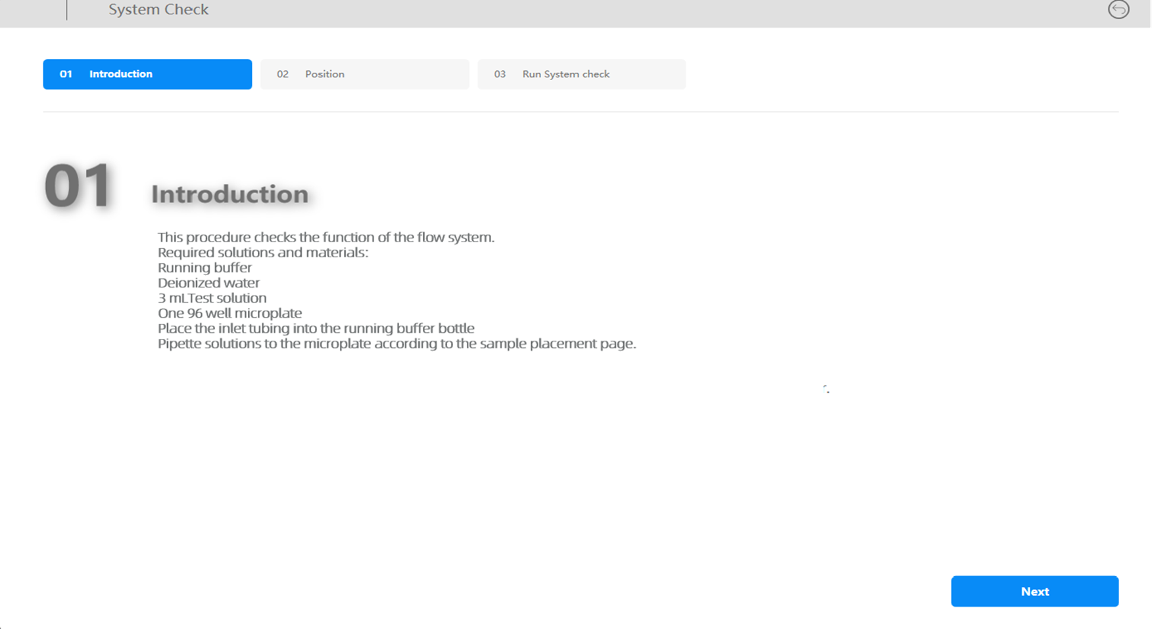Click the 'One 96 well microplate' line
The width and height of the screenshot is (1152, 629).
[x=229, y=313]
